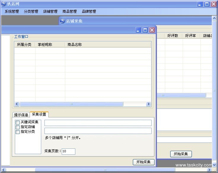218x173 pixels.
Task: Click the shop names input field
Action: (x=98, y=131)
